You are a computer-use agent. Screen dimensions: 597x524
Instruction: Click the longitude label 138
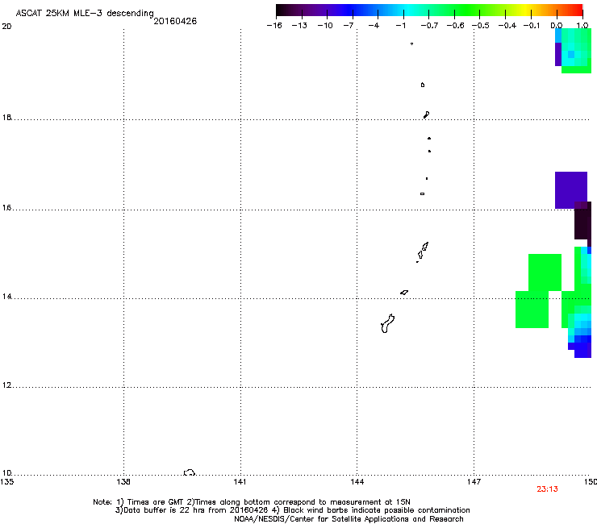[x=123, y=482]
